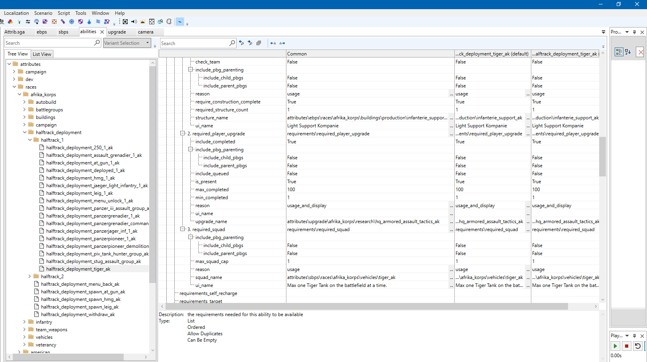
Task: Select halftrack_deployment_hmg_1_ak in the tree
Action: (81, 178)
